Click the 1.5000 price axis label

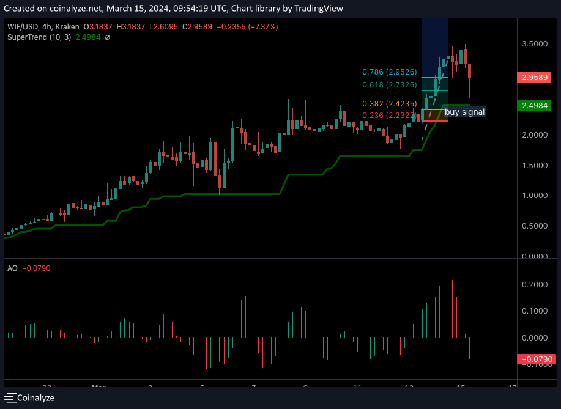(x=535, y=165)
